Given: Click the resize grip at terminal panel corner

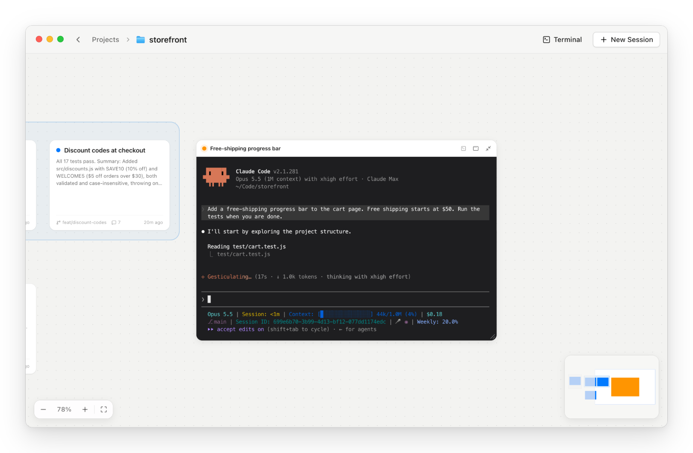Looking at the screenshot, I should [493, 337].
